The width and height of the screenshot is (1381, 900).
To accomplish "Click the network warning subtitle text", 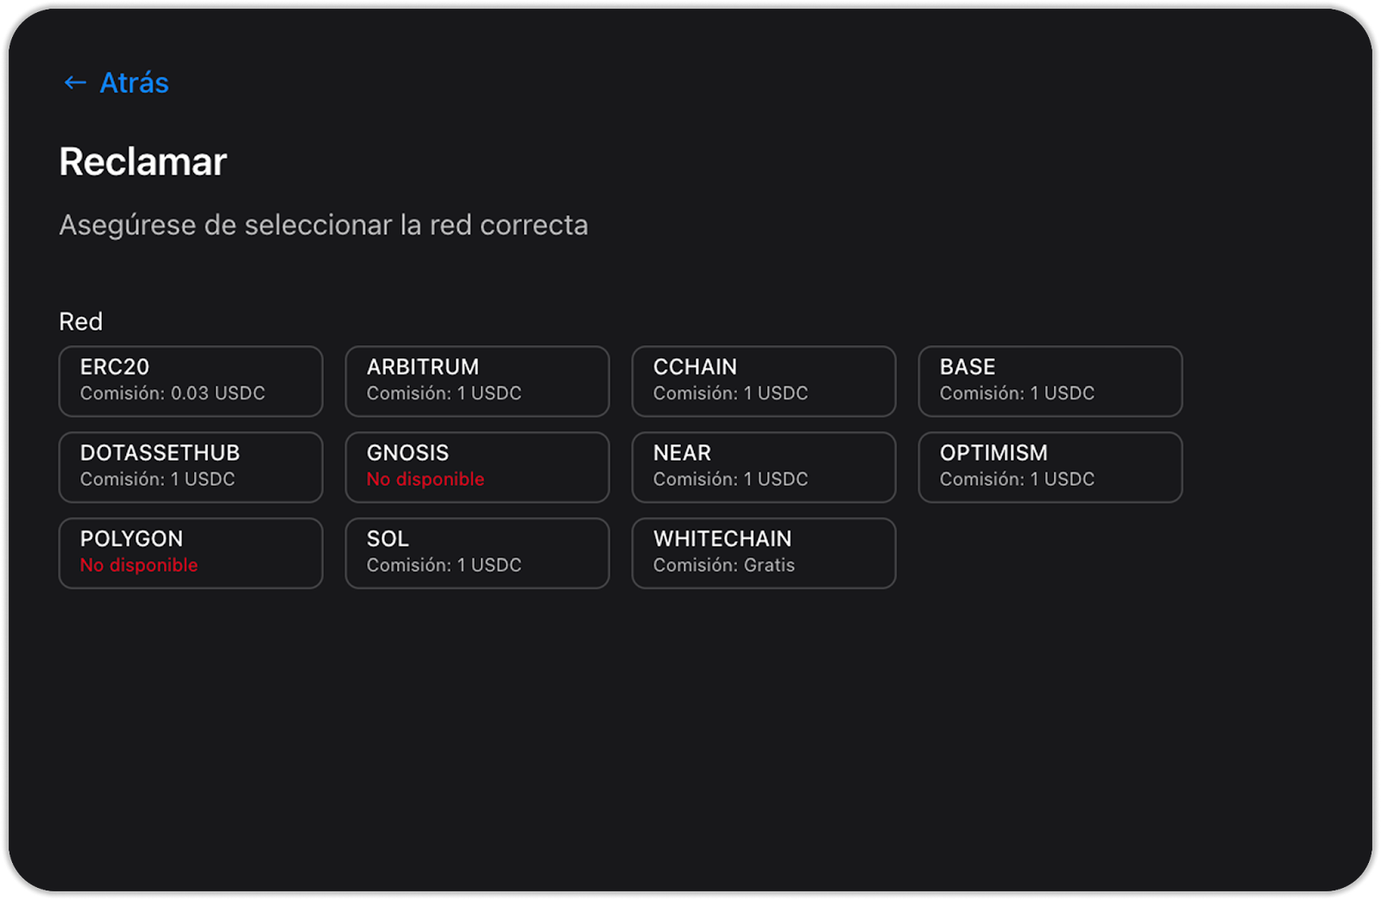I will 323,225.
